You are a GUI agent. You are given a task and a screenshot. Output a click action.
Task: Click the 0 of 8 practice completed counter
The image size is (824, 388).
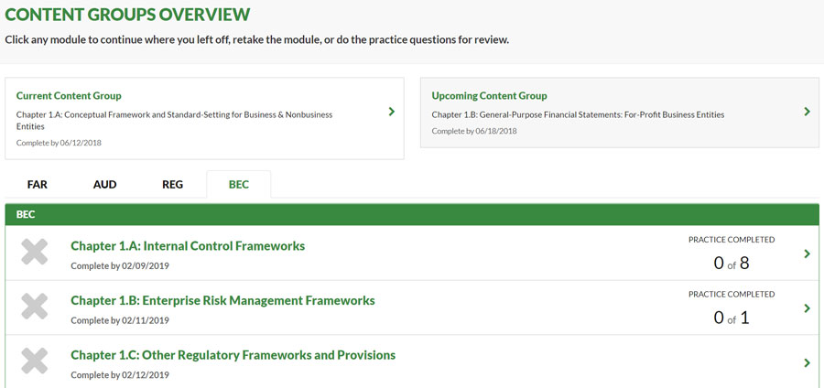[732, 263]
